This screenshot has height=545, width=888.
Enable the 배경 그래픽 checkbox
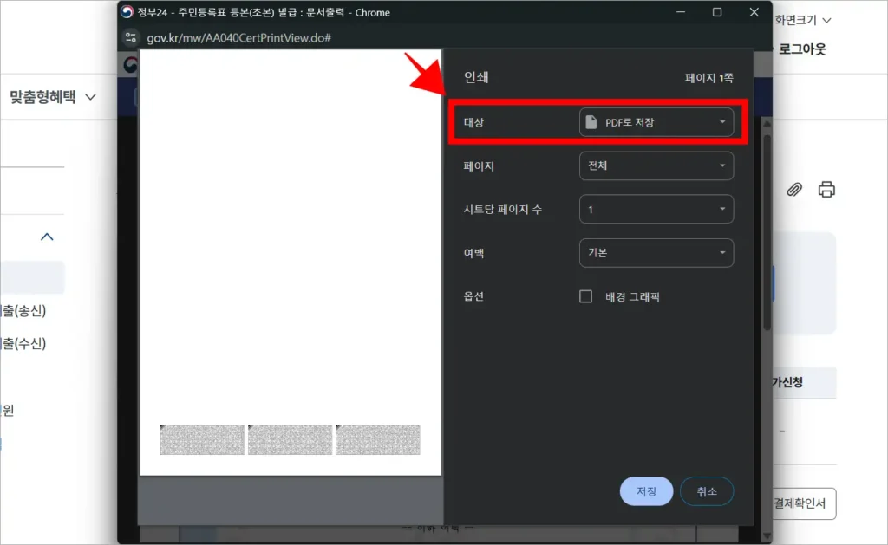[x=587, y=296]
